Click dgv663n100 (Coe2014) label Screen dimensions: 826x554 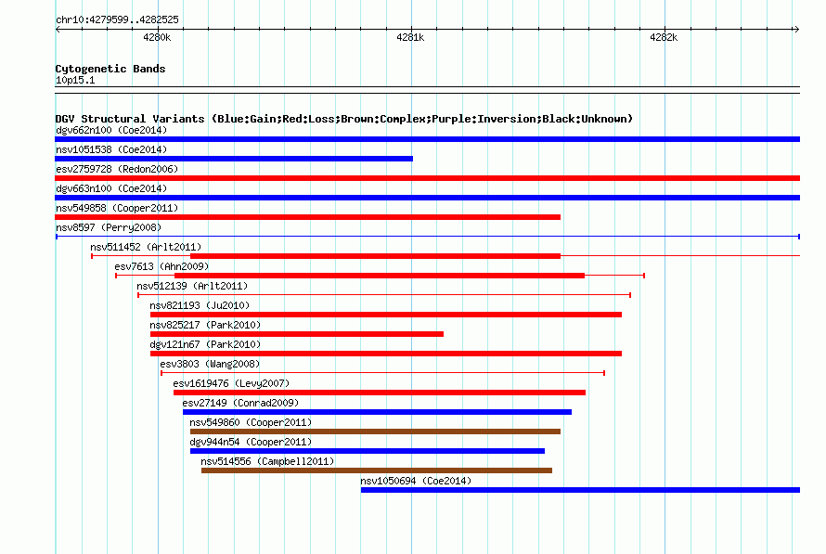[x=111, y=188]
